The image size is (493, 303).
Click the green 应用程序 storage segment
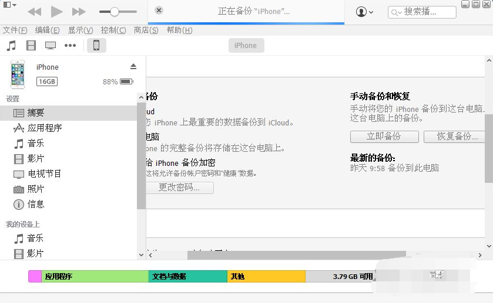tap(95, 277)
